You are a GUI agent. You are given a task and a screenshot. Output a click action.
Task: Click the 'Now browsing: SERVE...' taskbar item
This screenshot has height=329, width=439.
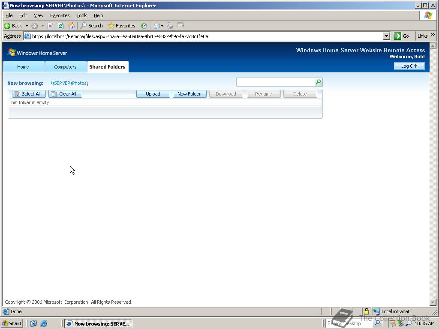[x=99, y=323]
